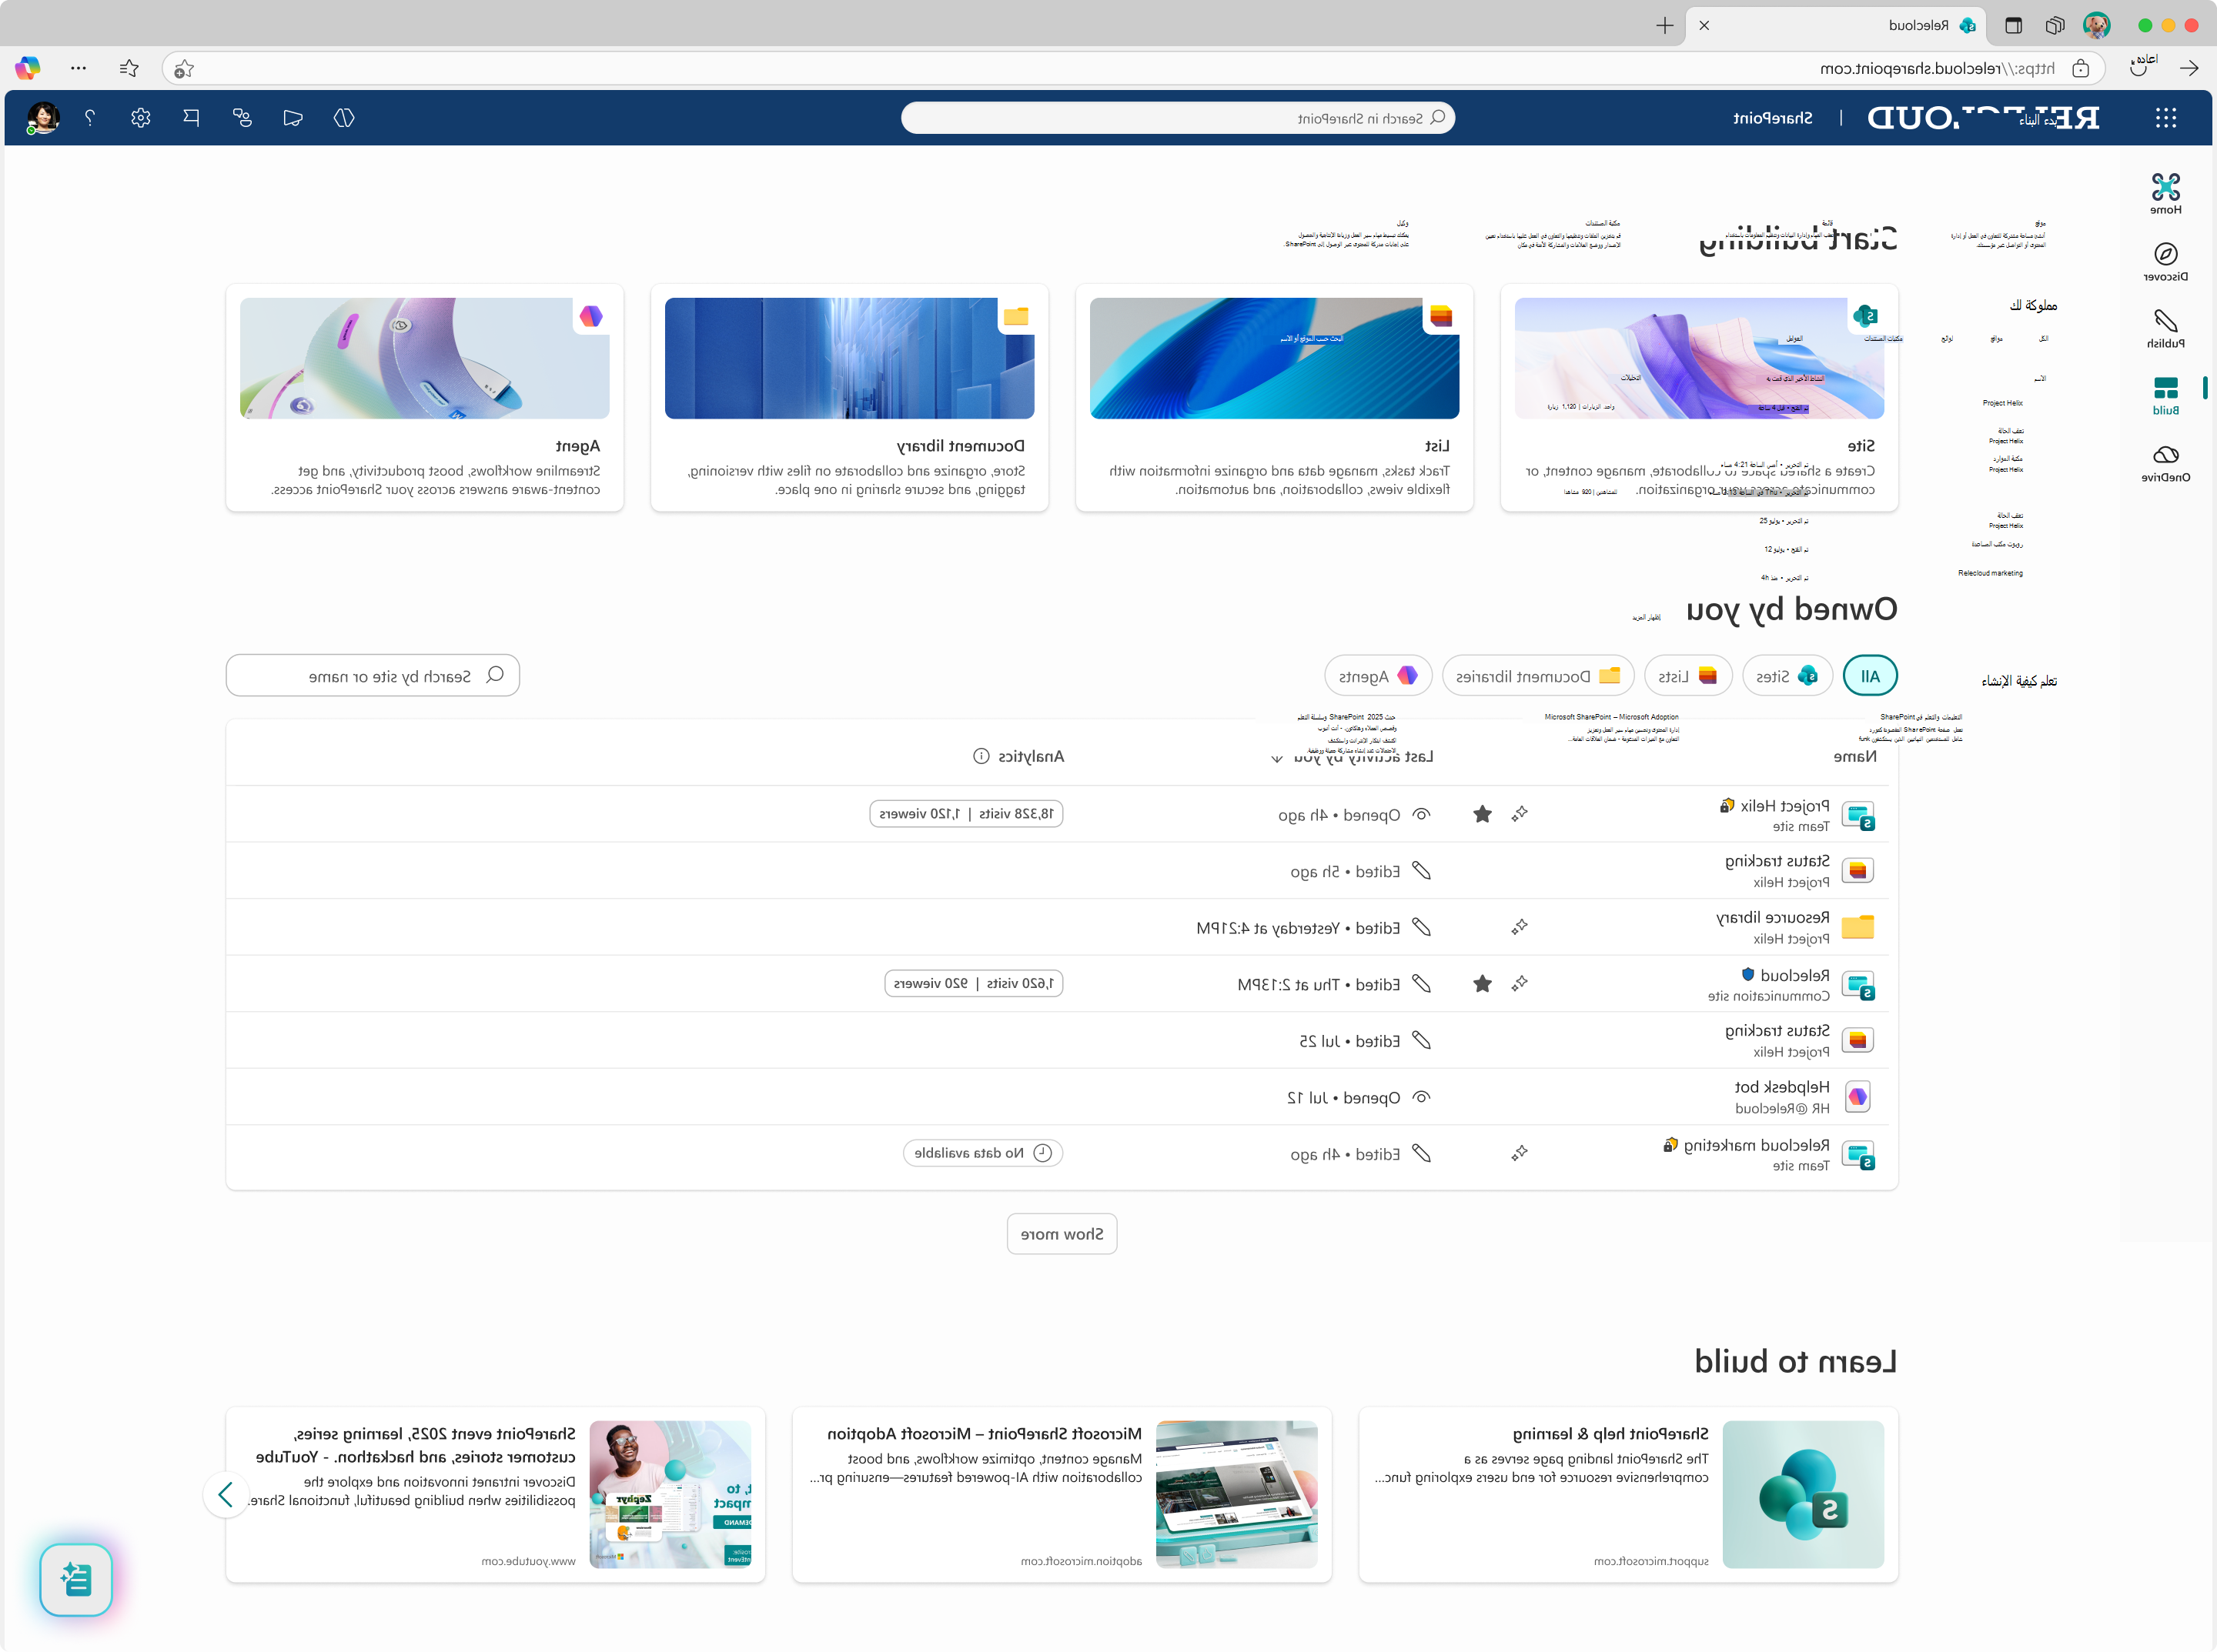The width and height of the screenshot is (2217, 1652).
Task: Open the Relecloud marketing site link
Action: tap(1757, 1144)
